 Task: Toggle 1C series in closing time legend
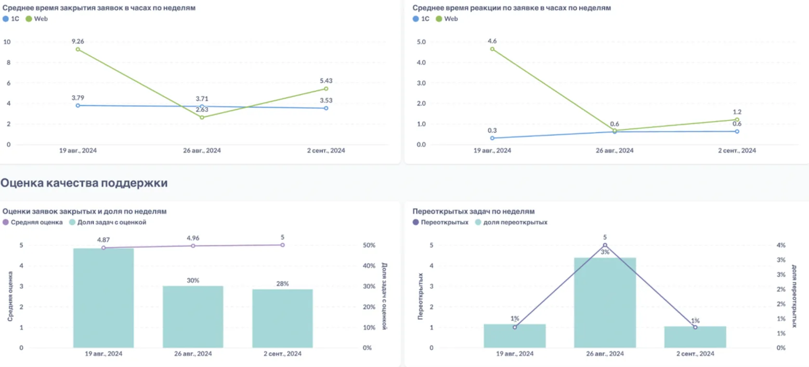11,19
